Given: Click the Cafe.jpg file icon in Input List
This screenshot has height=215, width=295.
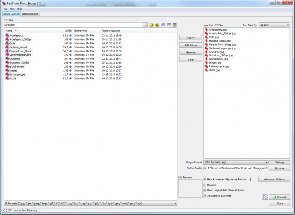Looking at the screenshot, I should [x=206, y=36].
